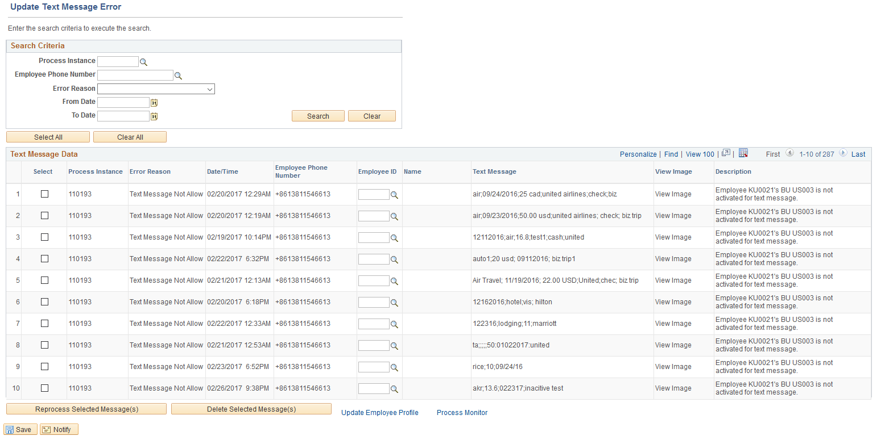Viewport: 885px width, 440px height.
Task: Click Reprocess Selected Message(s) button
Action: click(x=86, y=409)
